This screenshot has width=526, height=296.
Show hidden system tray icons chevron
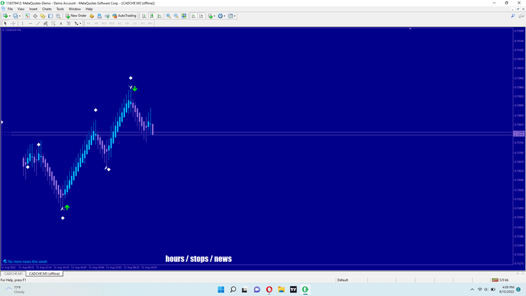tap(472, 289)
